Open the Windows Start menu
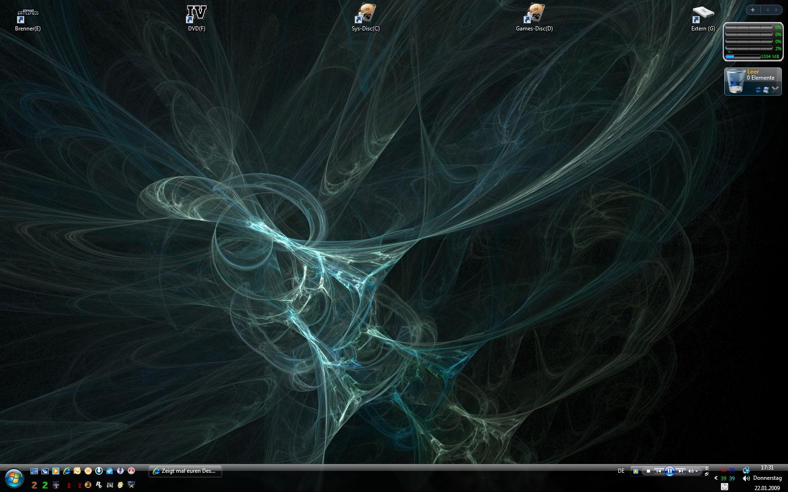Image resolution: width=788 pixels, height=492 pixels. click(x=14, y=478)
